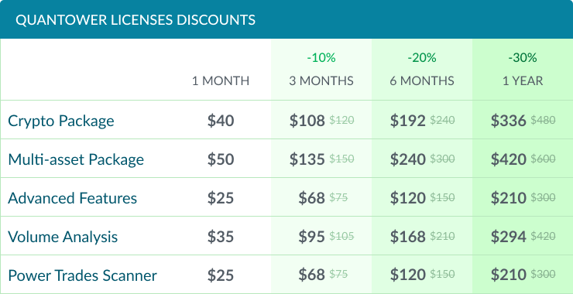Click the -30% discount label
Viewport: 573px width, 294px height.
[x=523, y=58]
